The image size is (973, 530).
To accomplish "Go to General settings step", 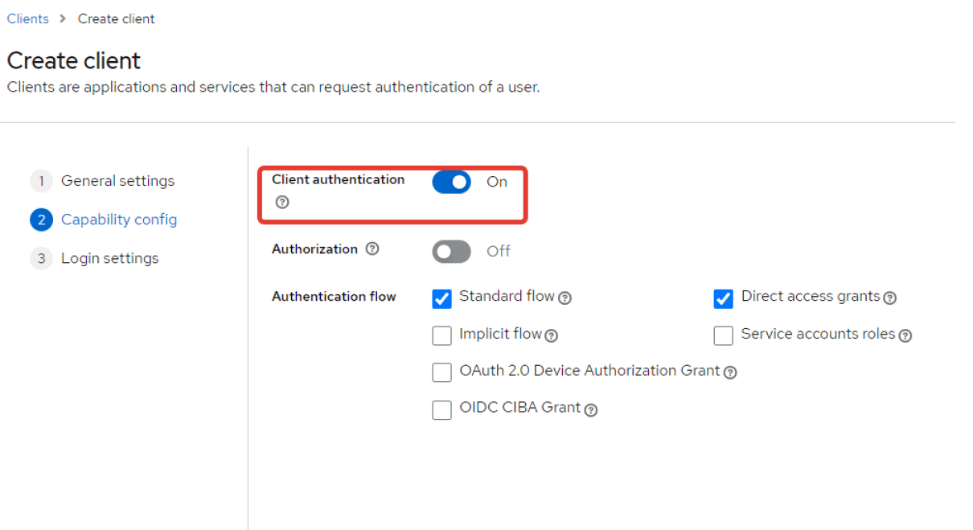I will [x=117, y=181].
